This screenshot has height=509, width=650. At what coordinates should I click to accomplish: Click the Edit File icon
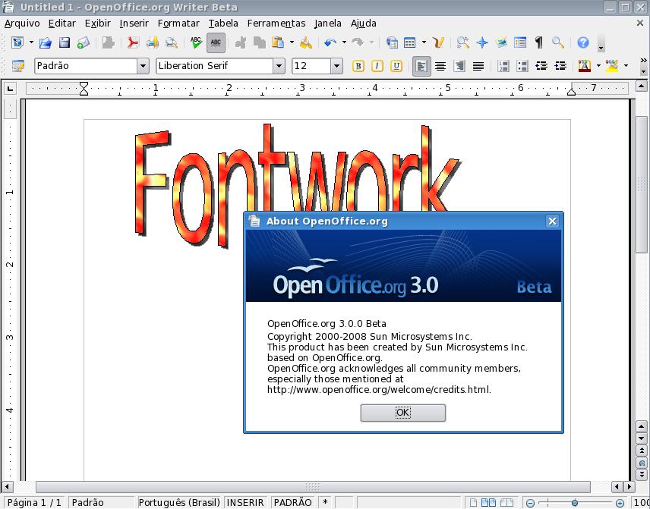[108, 42]
